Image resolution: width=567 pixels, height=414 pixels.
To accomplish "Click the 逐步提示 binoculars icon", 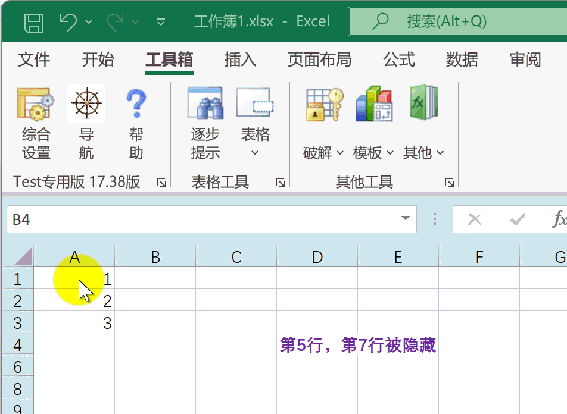I will [x=205, y=103].
